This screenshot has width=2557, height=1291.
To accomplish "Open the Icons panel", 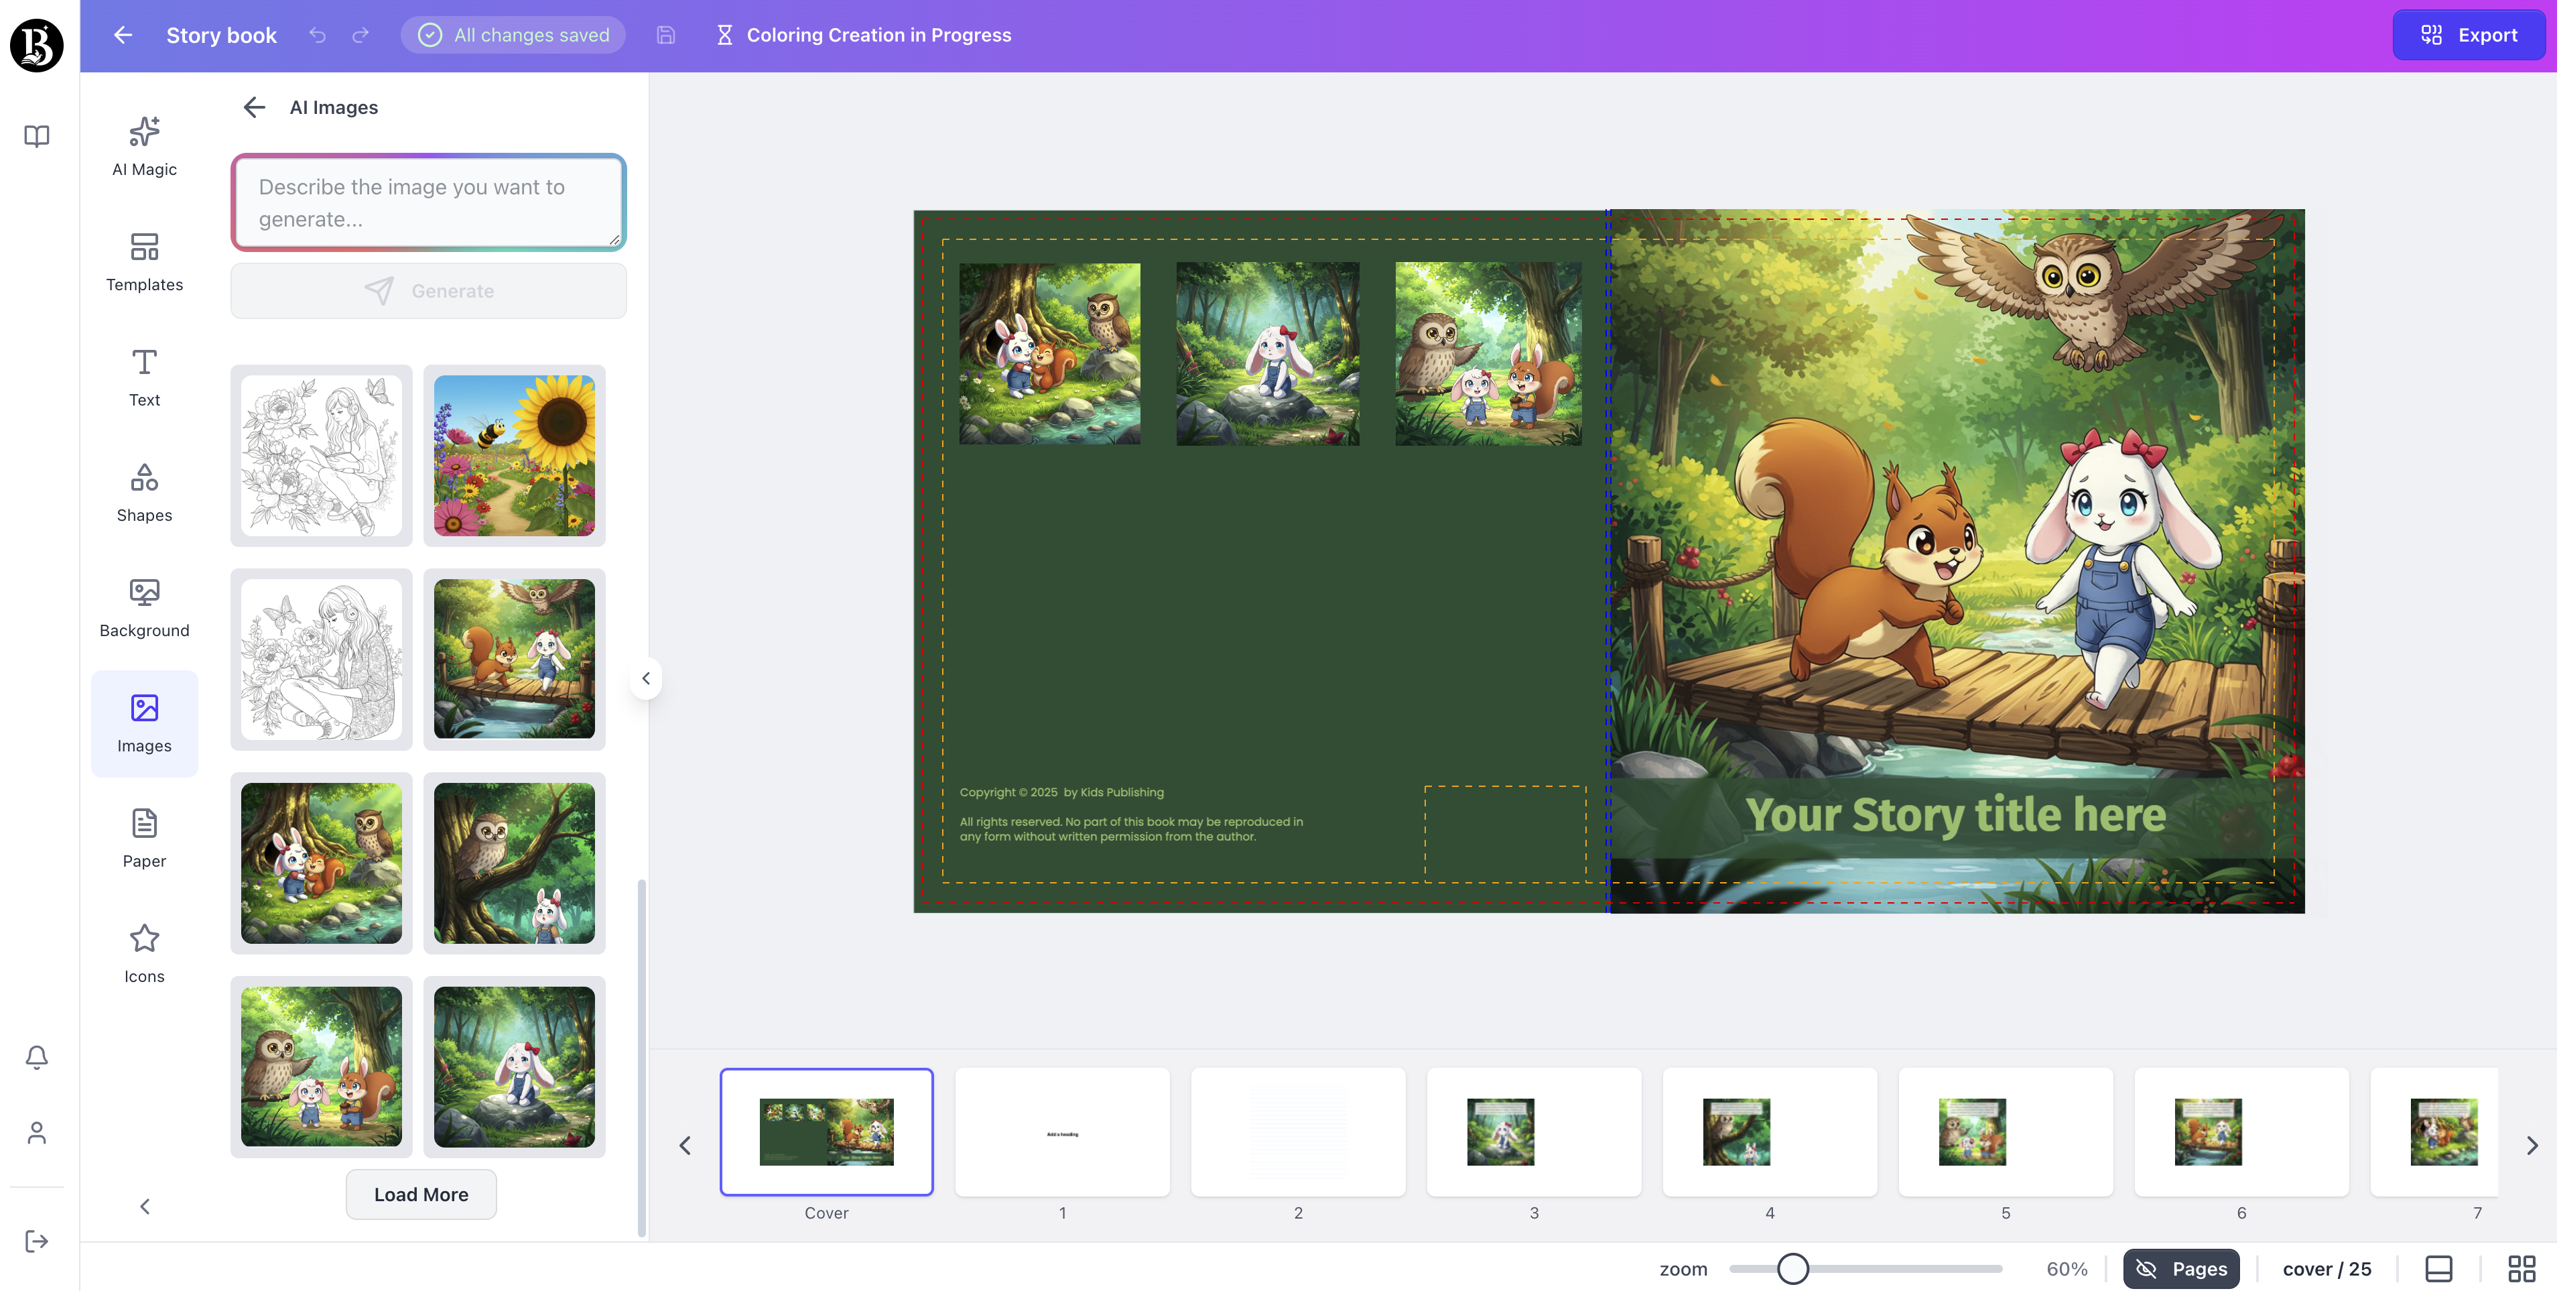I will tap(144, 953).
